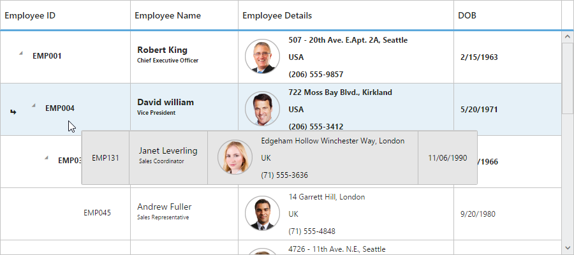Sort by the Employee ID column header
Viewport: 574px width, 255px height.
tap(30, 15)
